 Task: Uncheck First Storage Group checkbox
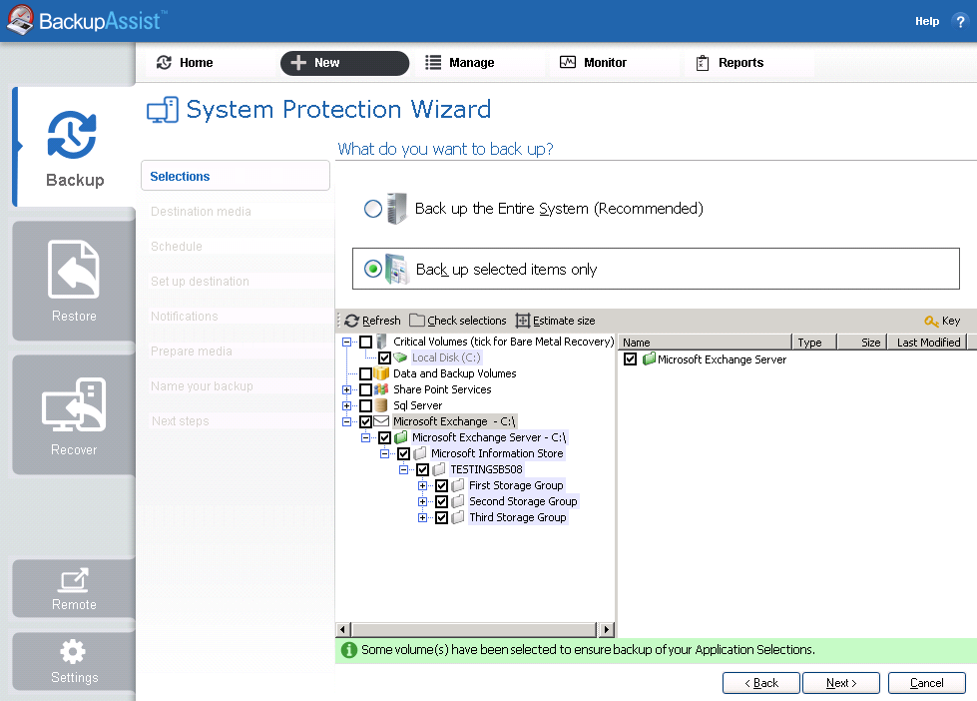point(442,485)
